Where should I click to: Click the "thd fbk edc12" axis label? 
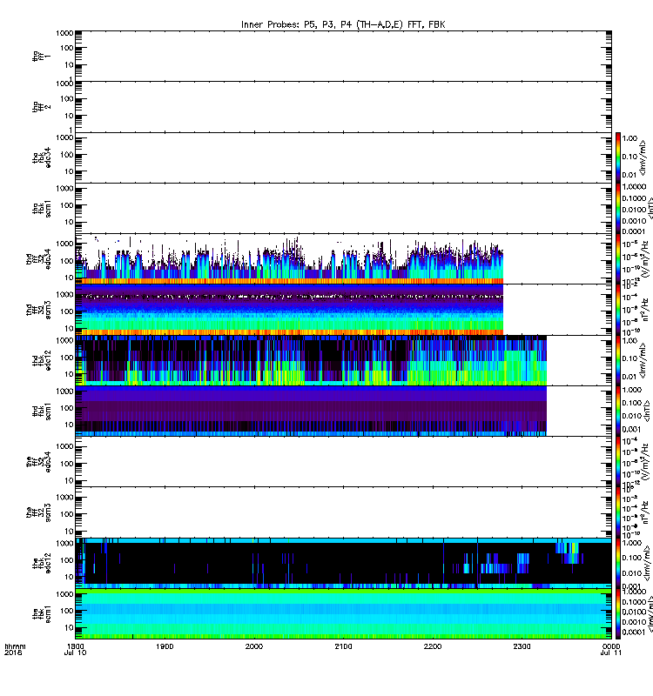[x=41, y=360]
